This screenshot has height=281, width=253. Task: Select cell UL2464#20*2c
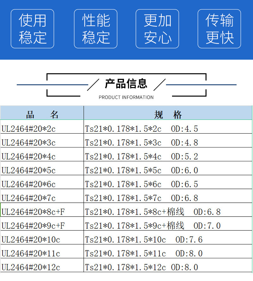click(42, 127)
